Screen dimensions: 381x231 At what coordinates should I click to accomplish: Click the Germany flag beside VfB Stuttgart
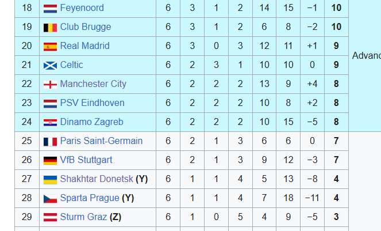tap(51, 161)
